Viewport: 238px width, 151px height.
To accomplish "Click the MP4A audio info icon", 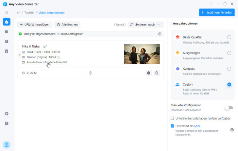I will click(58, 57).
